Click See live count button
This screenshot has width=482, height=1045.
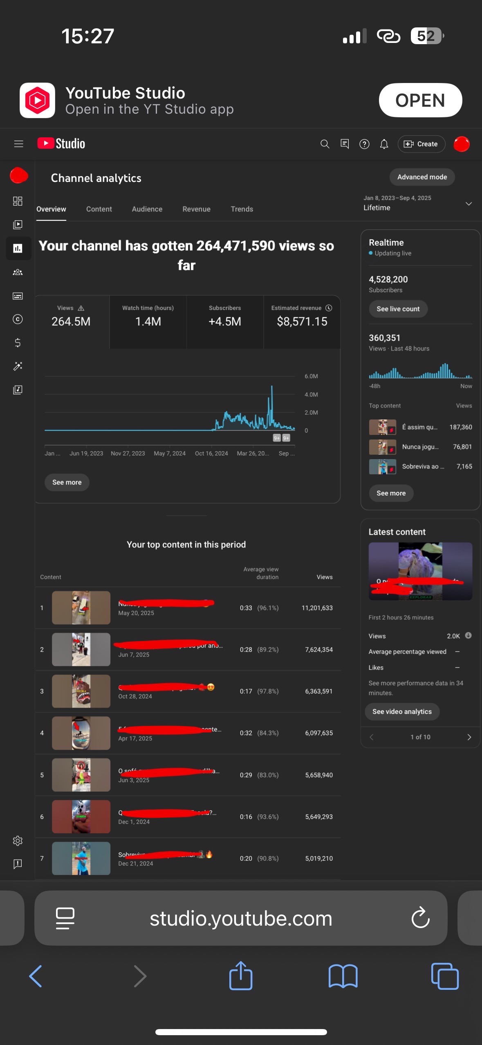pyautogui.click(x=398, y=309)
